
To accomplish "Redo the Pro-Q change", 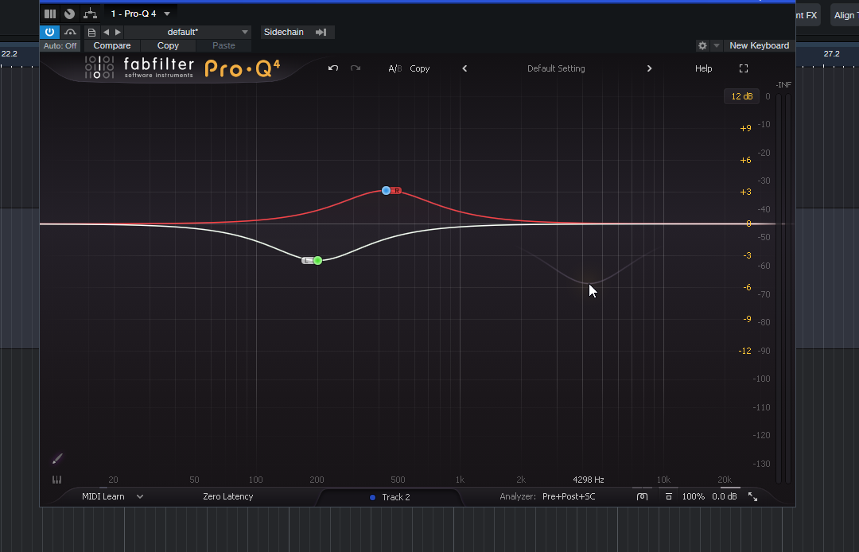I will [356, 68].
